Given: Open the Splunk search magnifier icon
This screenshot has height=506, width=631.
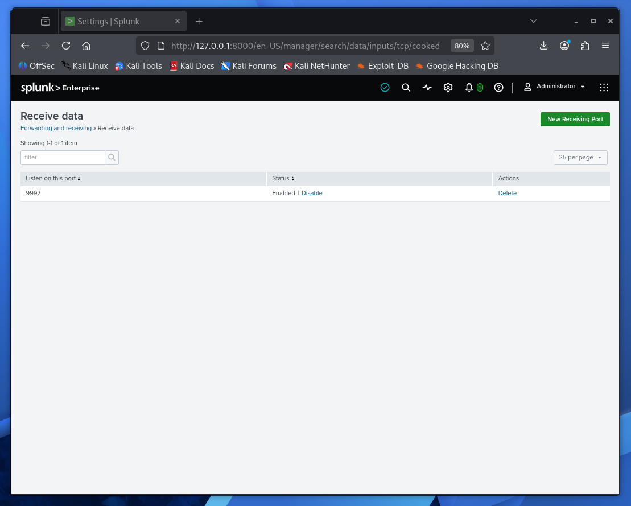Looking at the screenshot, I should pos(406,87).
